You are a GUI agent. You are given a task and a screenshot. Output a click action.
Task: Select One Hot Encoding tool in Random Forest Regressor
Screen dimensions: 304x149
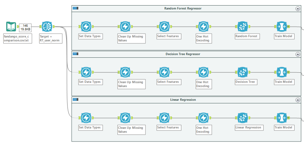point(204,26)
